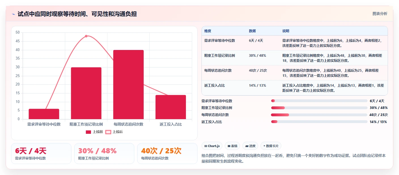The height and width of the screenshot is (175, 399).
Task: Click the 数据卡片 chip sparkle icon
Action: click(x=264, y=146)
